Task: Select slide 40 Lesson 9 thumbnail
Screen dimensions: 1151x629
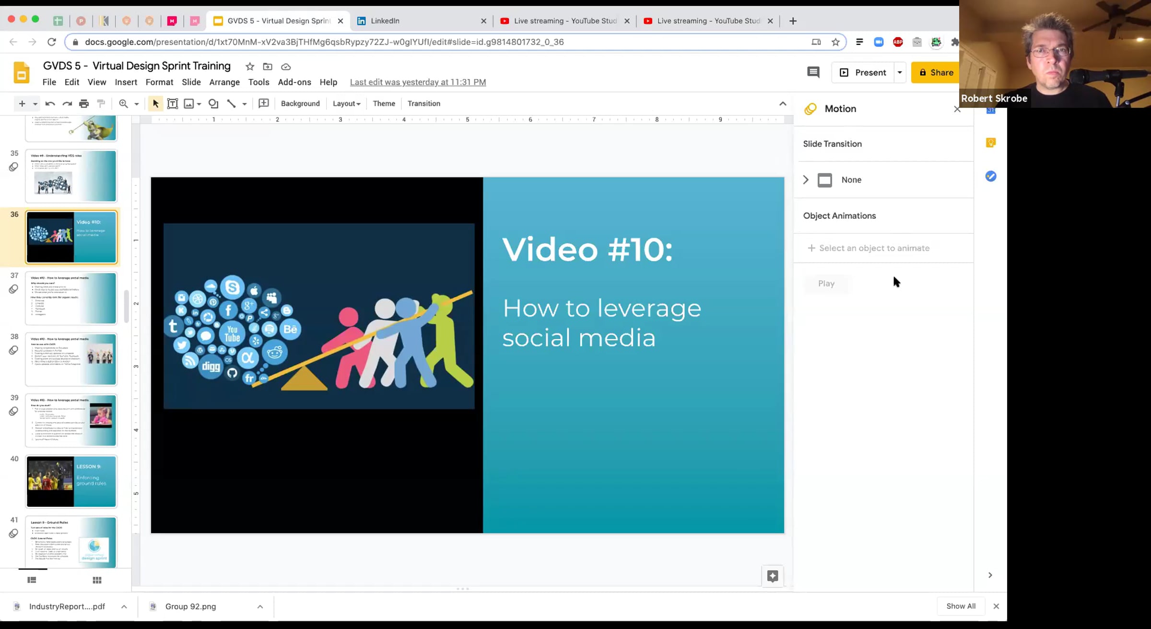Action: click(x=71, y=481)
